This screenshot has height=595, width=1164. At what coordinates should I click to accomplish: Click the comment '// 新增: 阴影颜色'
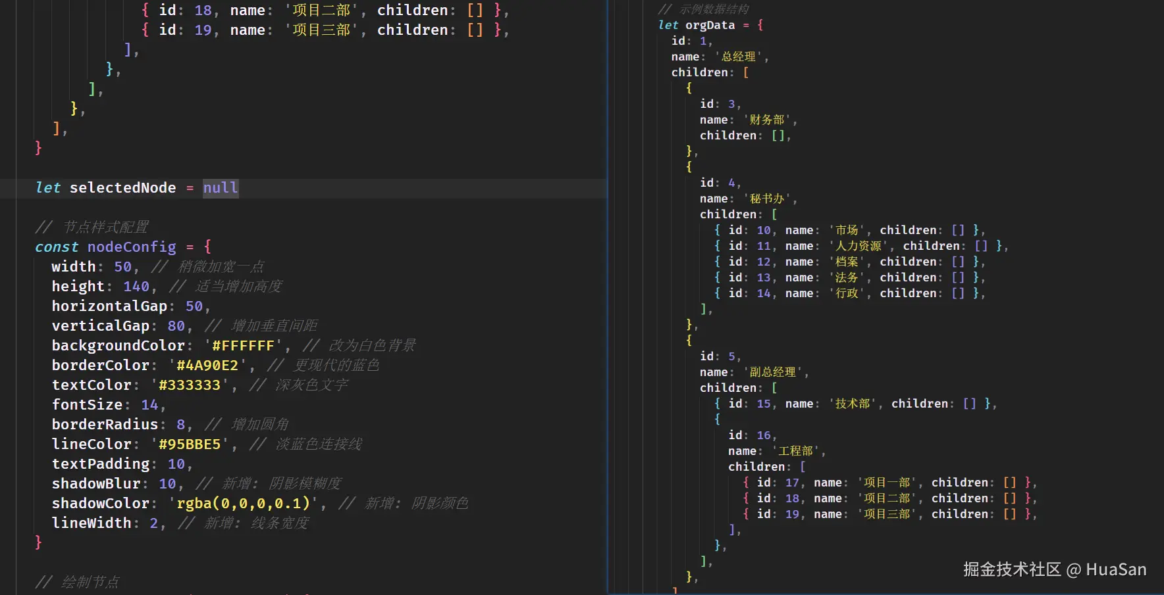pos(404,504)
